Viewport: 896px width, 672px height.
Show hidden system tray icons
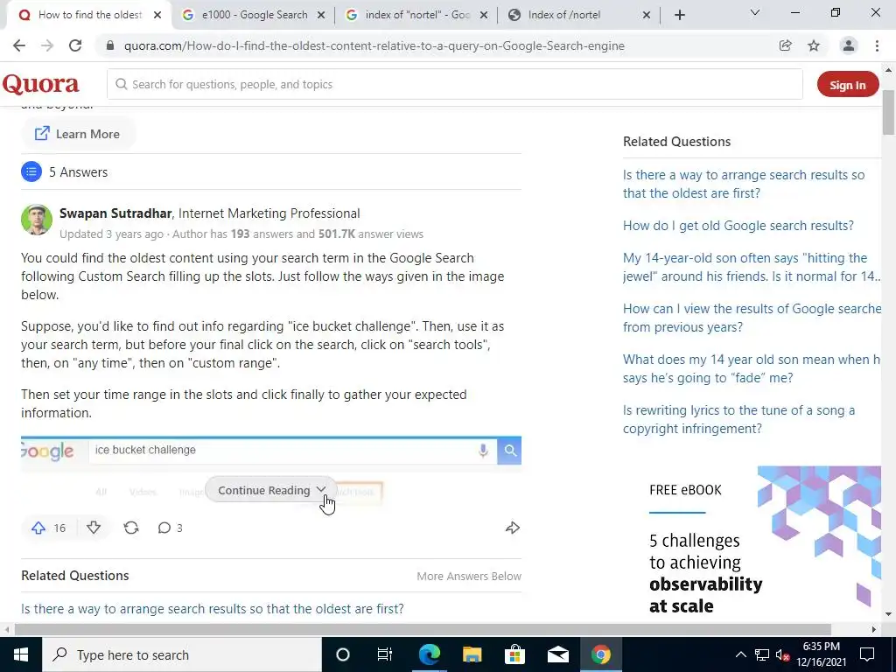740,654
